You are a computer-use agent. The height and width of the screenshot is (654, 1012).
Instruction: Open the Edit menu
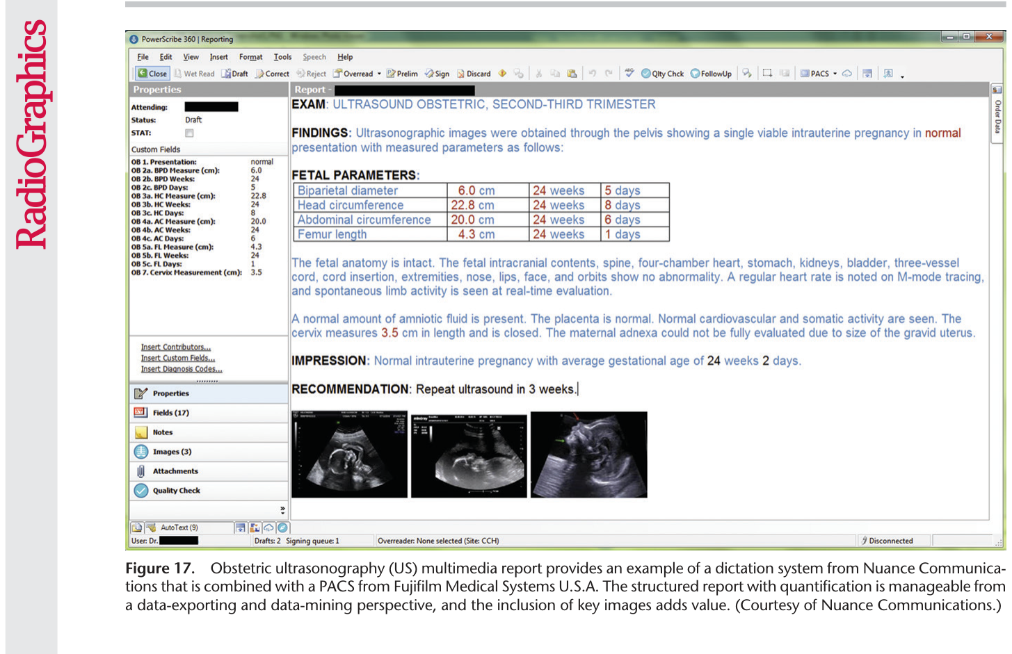(x=166, y=57)
